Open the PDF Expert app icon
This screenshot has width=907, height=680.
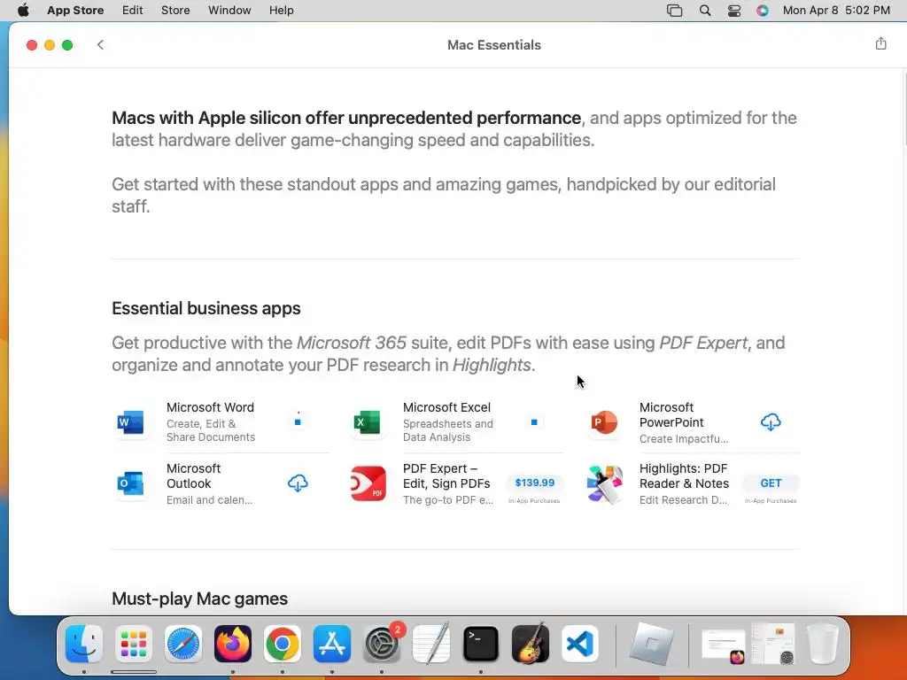click(368, 483)
